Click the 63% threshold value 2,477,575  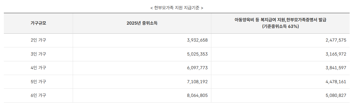(336, 40)
